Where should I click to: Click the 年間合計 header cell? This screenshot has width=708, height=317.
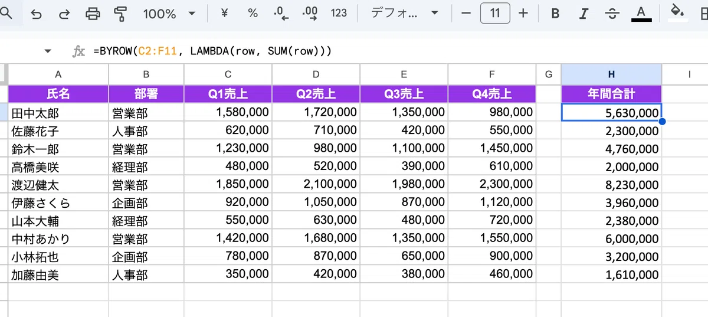click(x=611, y=93)
